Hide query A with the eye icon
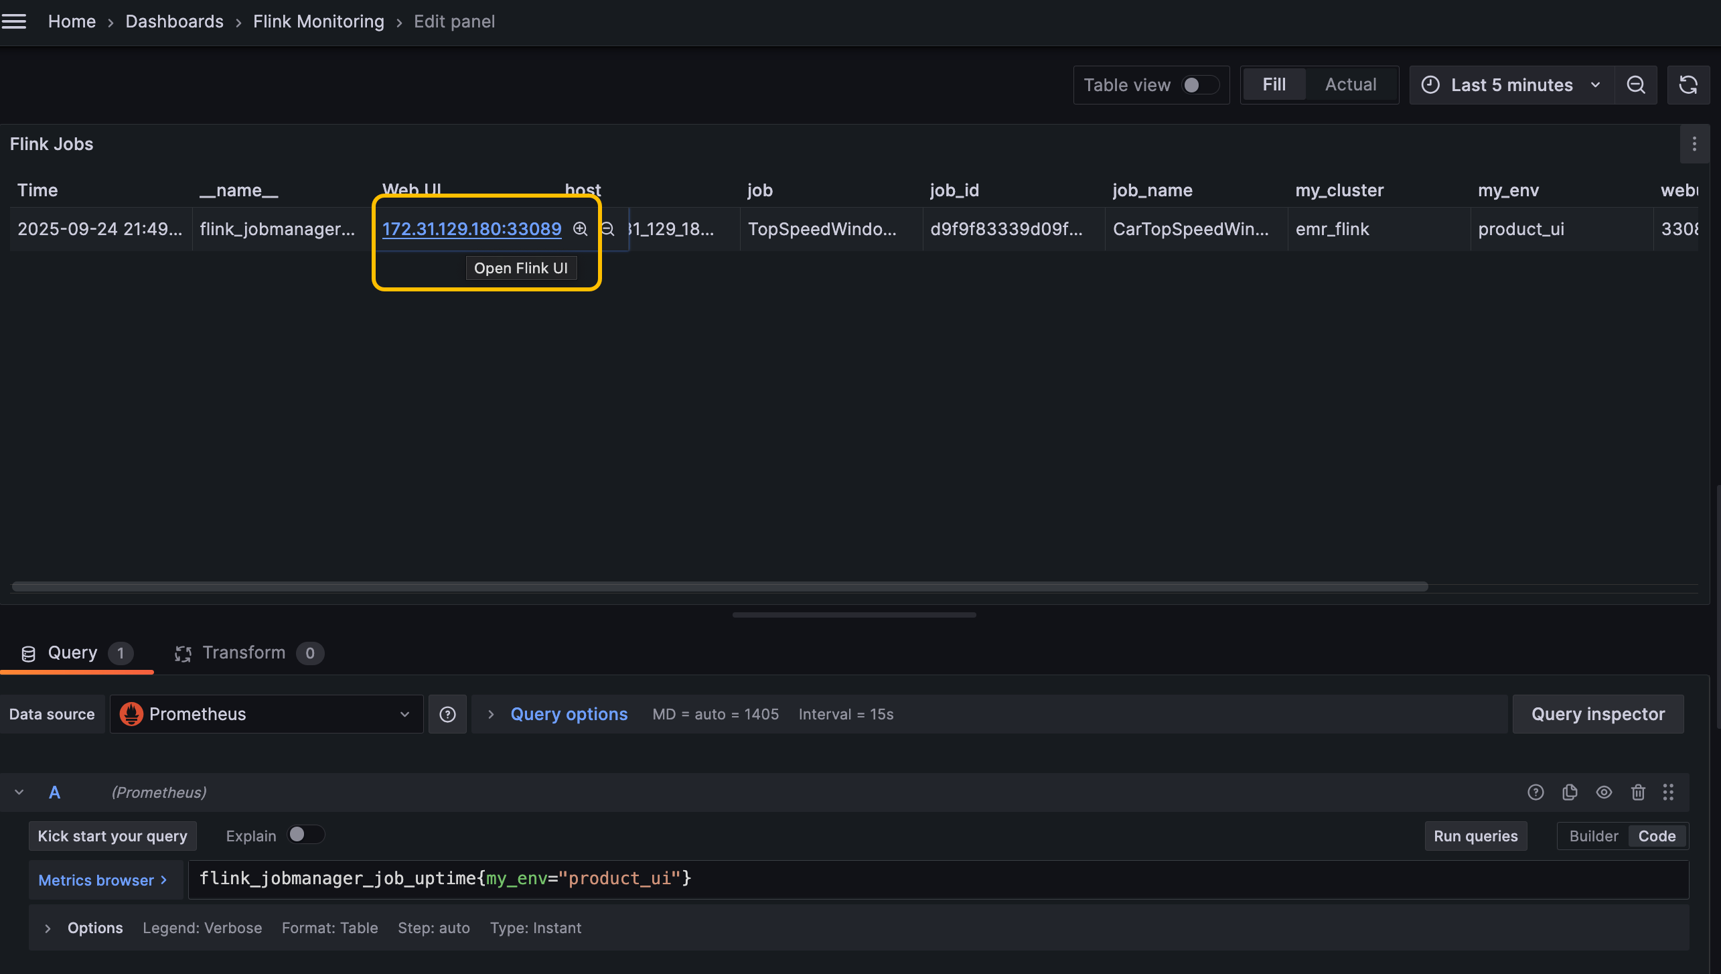1721x974 pixels. (x=1604, y=792)
